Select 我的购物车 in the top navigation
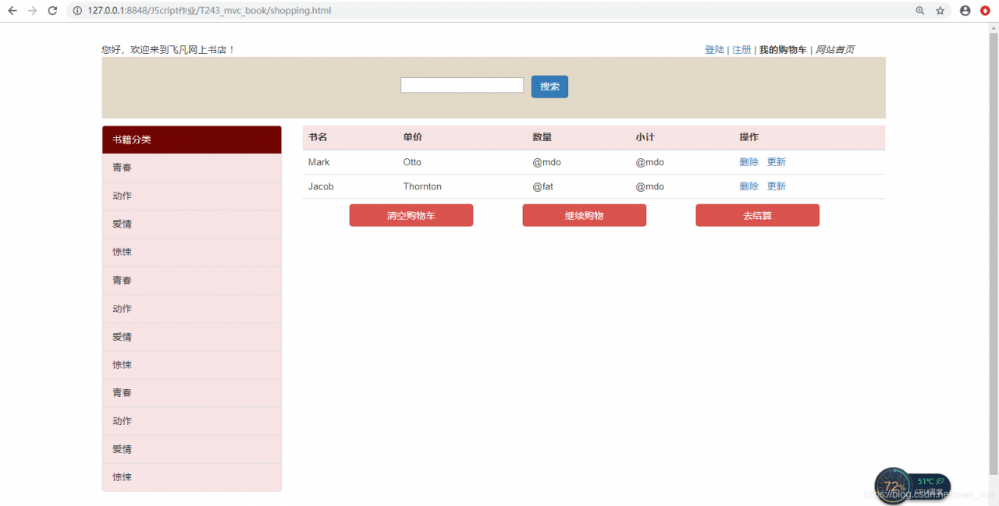Viewport: 999px width, 506px height. click(x=783, y=50)
